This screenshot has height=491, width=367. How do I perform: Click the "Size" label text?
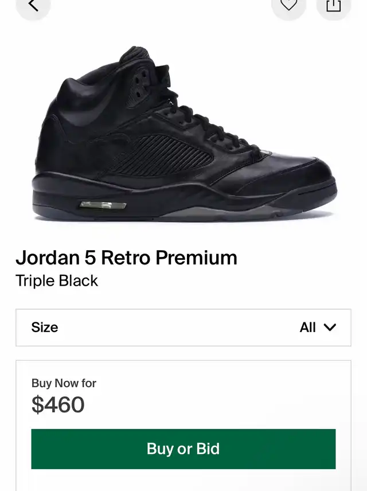pos(45,327)
